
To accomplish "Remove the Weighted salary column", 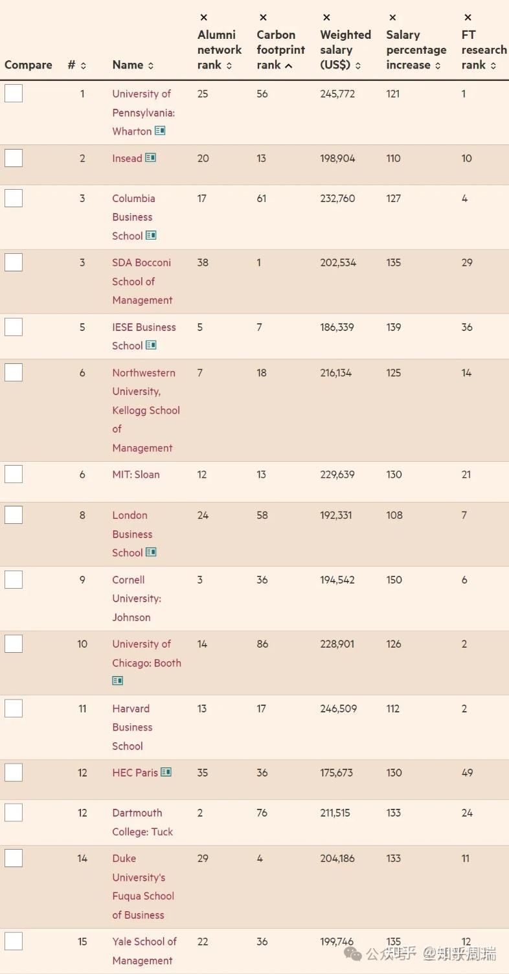I will 326,17.
